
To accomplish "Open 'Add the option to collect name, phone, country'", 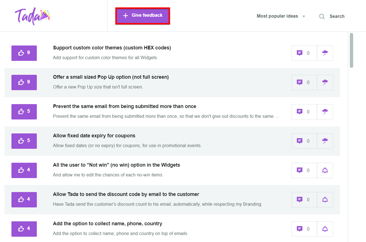I will [x=107, y=224].
